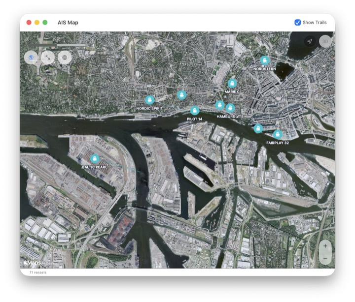Select the FAIRPLAY 32 tug marker

[x=278, y=134]
